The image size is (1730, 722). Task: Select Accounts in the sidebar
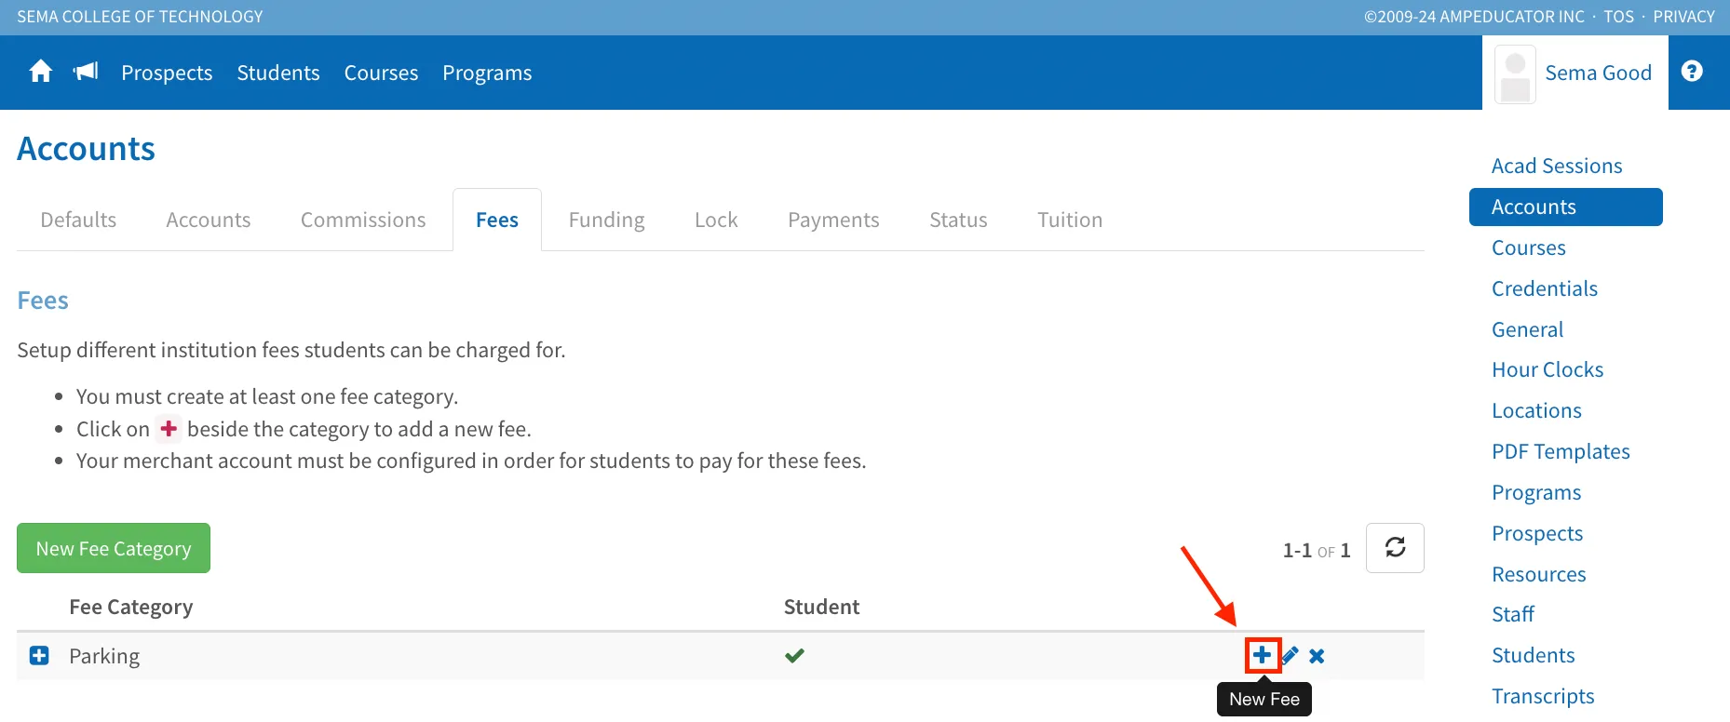tap(1566, 207)
